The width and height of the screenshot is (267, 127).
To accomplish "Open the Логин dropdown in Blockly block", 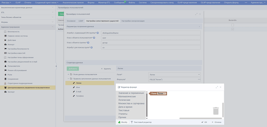I will (162, 93).
